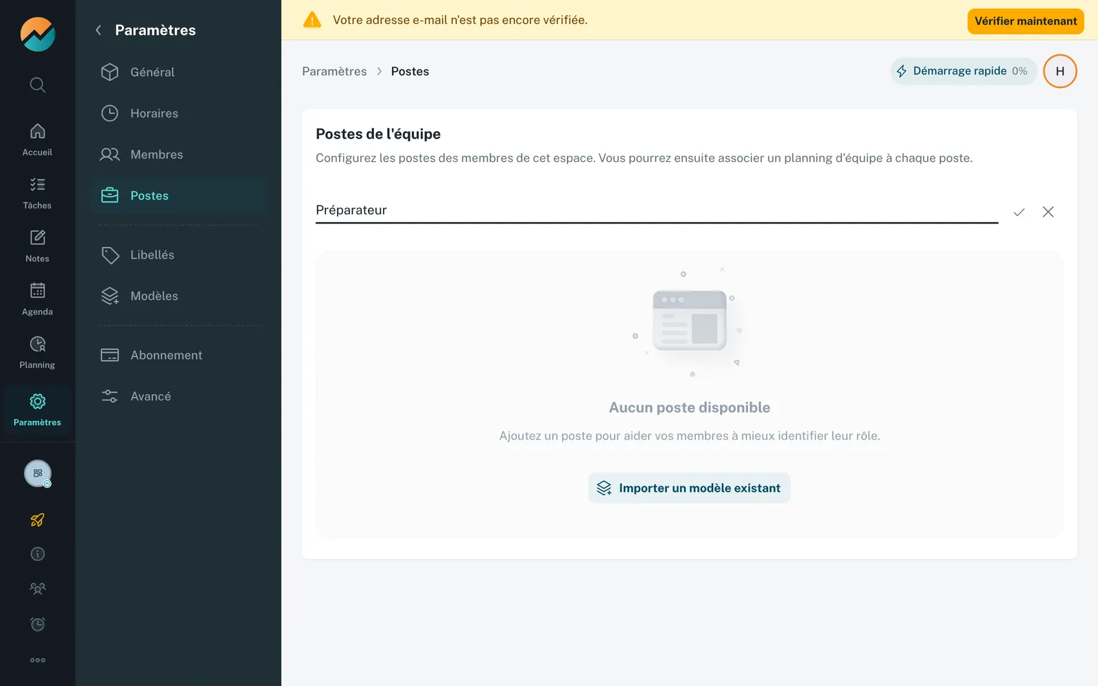Open Démarrage rapide progress
1098x686 pixels.
coord(963,71)
